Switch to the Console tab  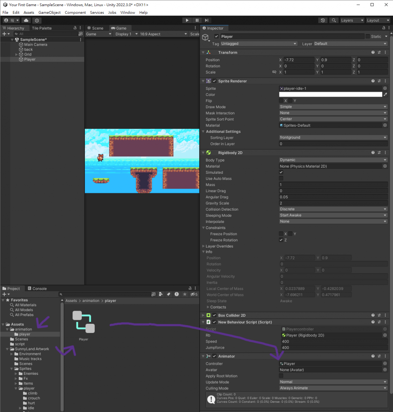point(37,288)
